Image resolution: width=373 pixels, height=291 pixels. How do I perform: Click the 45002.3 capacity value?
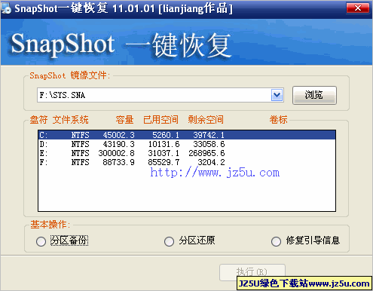point(118,135)
